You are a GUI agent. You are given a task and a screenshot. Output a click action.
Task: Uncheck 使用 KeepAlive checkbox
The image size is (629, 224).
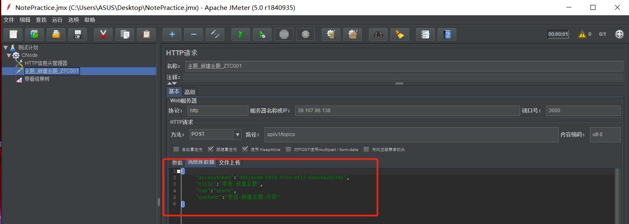245,149
